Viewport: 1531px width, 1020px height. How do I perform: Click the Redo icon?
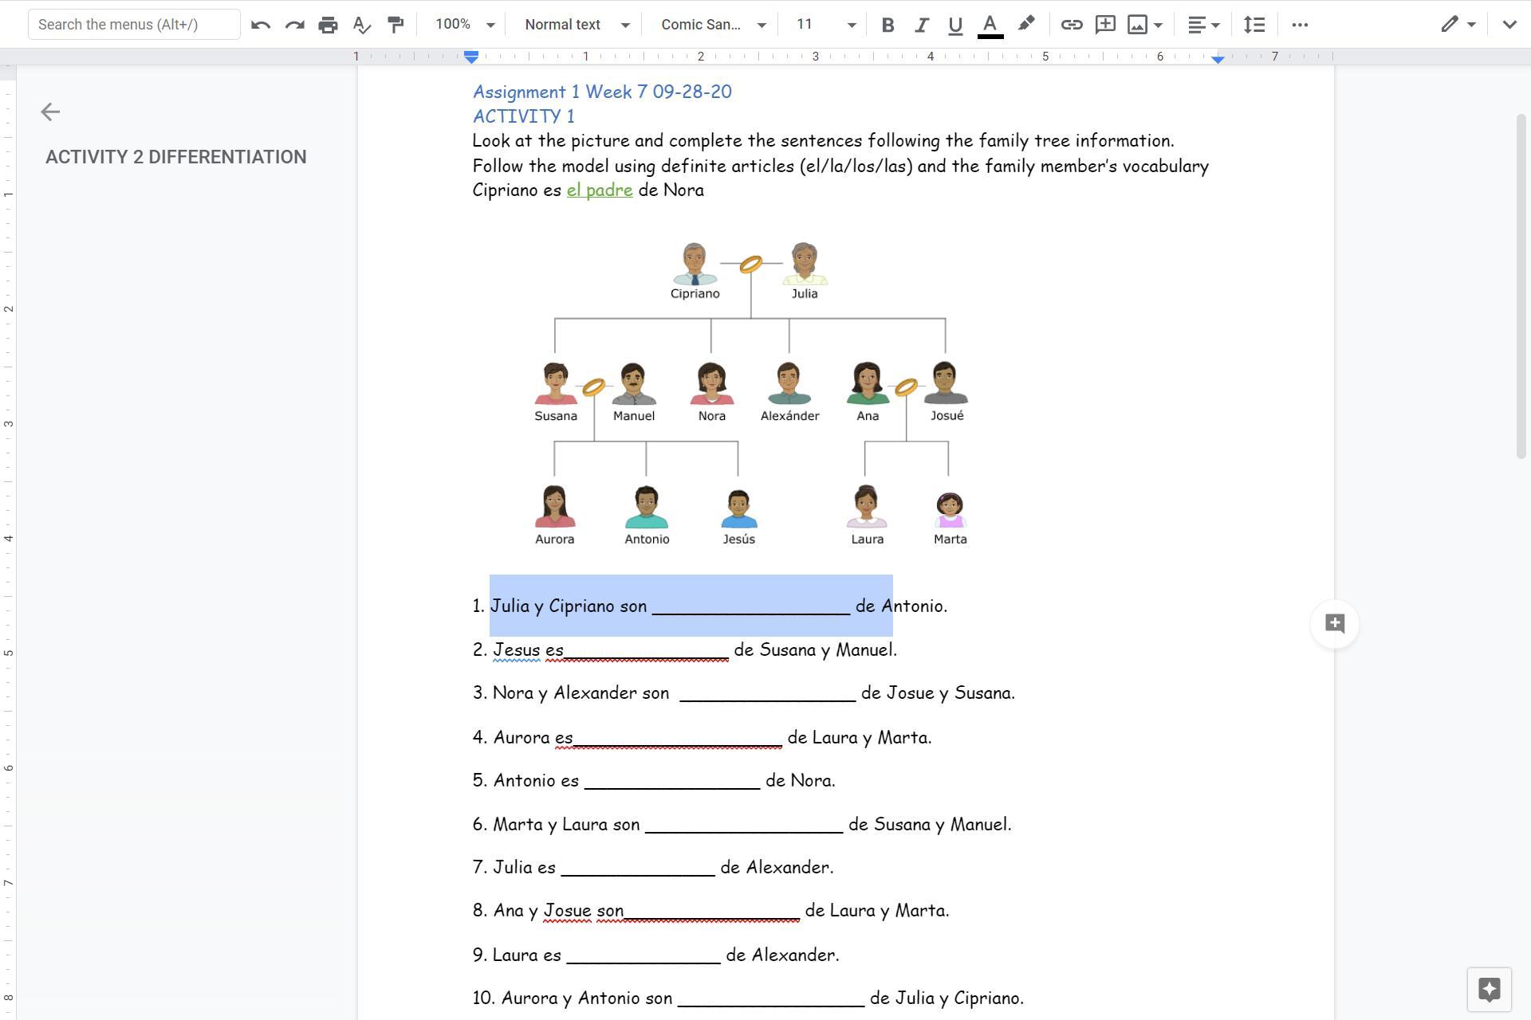pos(294,25)
